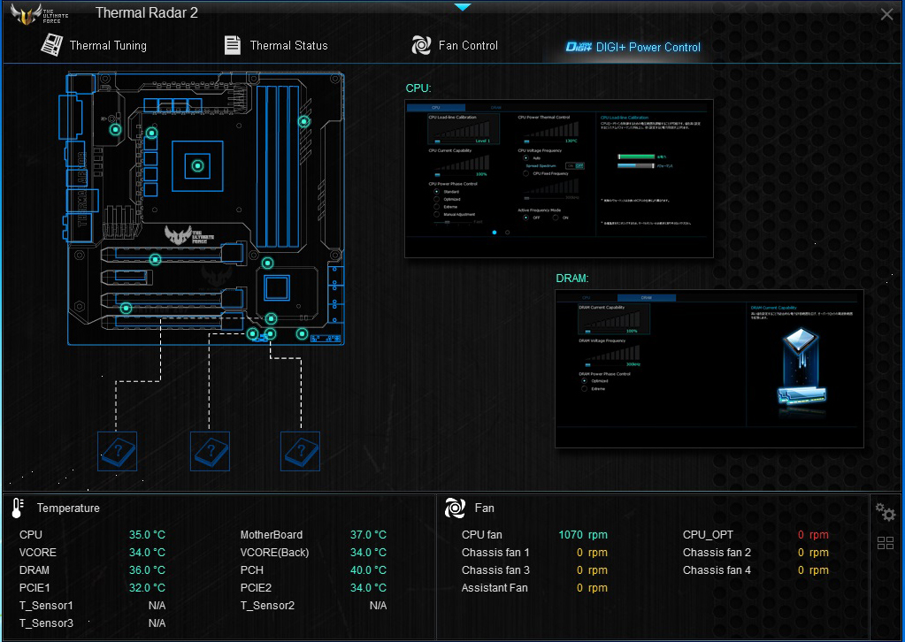Select the middle question-mark sensor icon
The image size is (905, 642).
tap(210, 452)
